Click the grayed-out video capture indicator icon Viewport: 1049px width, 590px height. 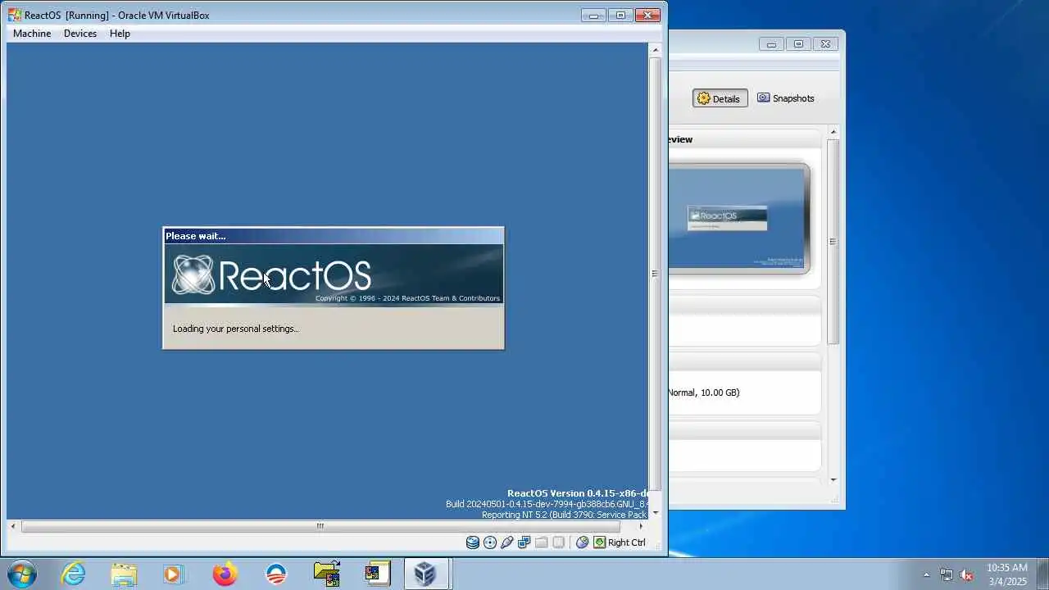[x=559, y=542]
